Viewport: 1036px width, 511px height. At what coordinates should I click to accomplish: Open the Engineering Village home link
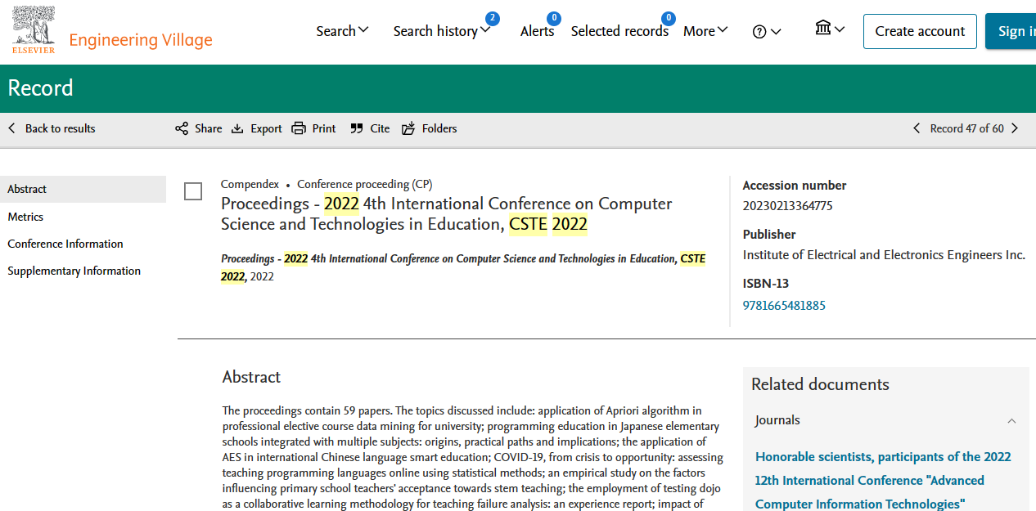click(141, 40)
